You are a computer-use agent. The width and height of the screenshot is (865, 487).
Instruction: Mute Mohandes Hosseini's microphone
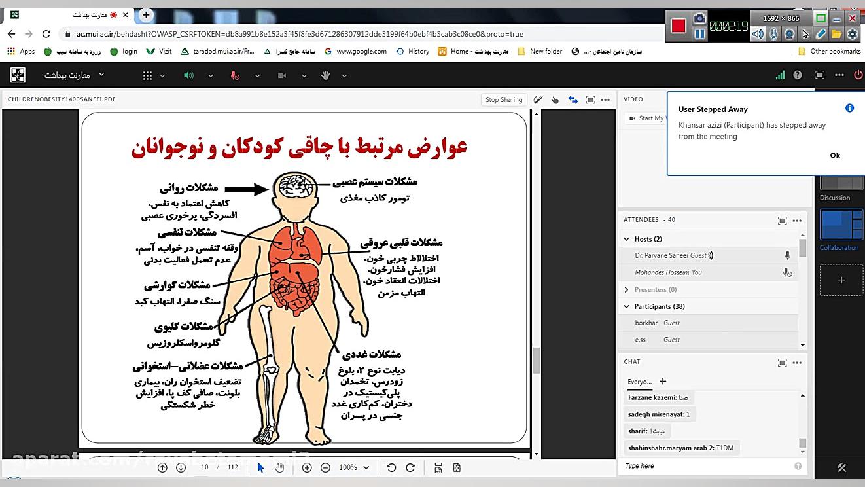788,272
